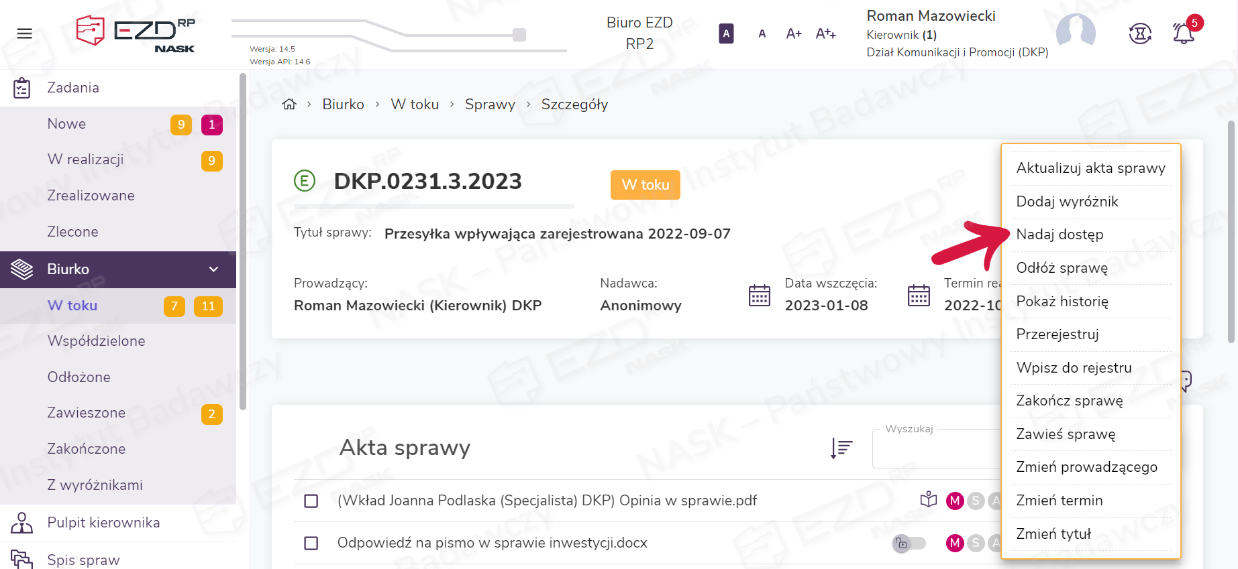Screen dimensions: 1238x569
Task: Expand the Zadania sidebar section
Action: tap(73, 88)
